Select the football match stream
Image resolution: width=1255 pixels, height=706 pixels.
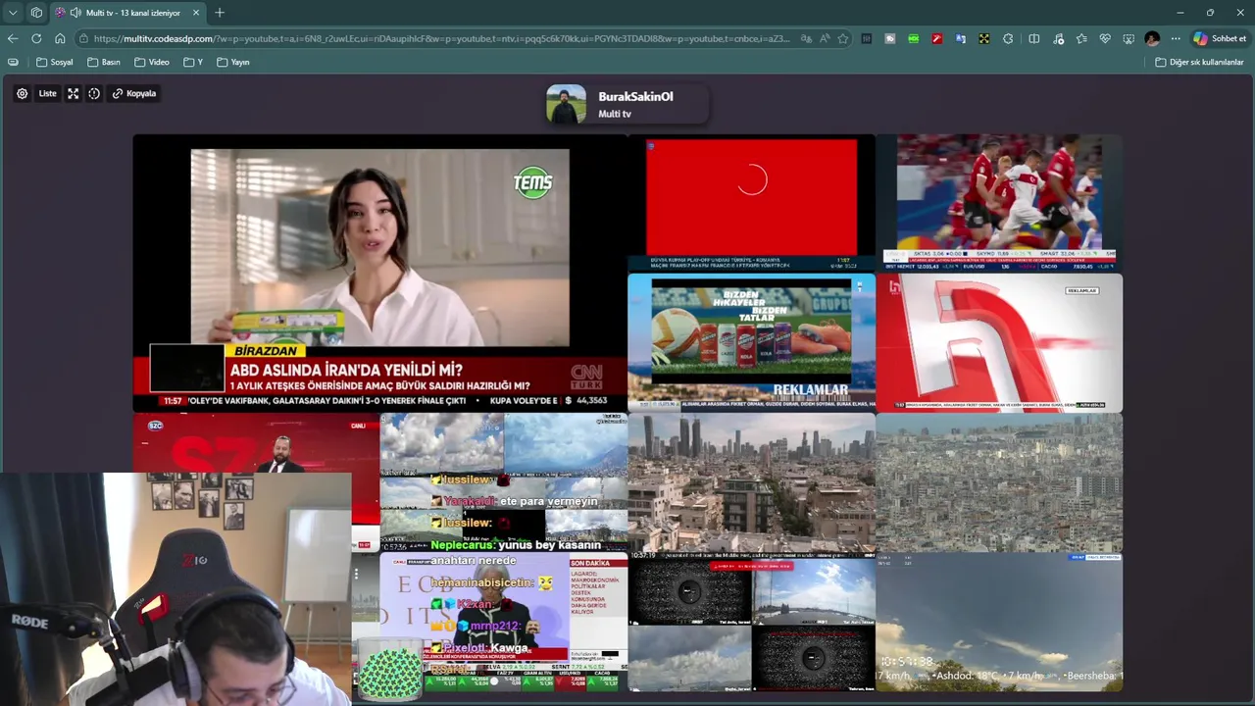(999, 203)
